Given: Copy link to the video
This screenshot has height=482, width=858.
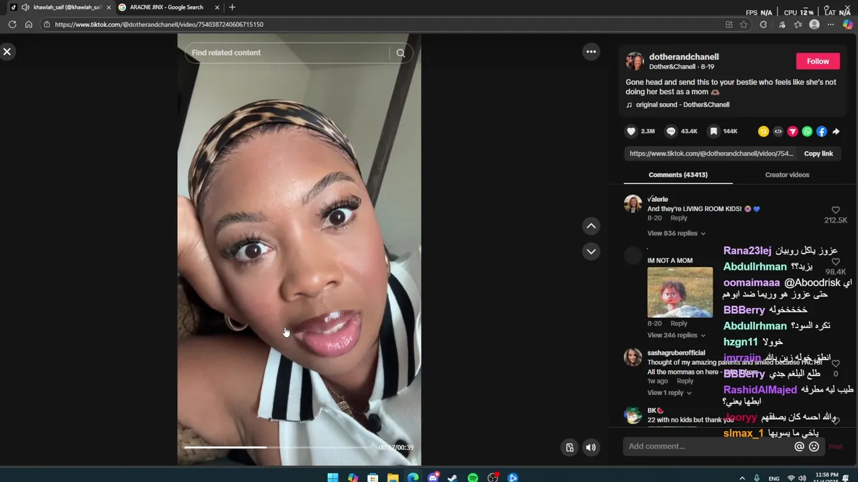Looking at the screenshot, I should (818, 153).
